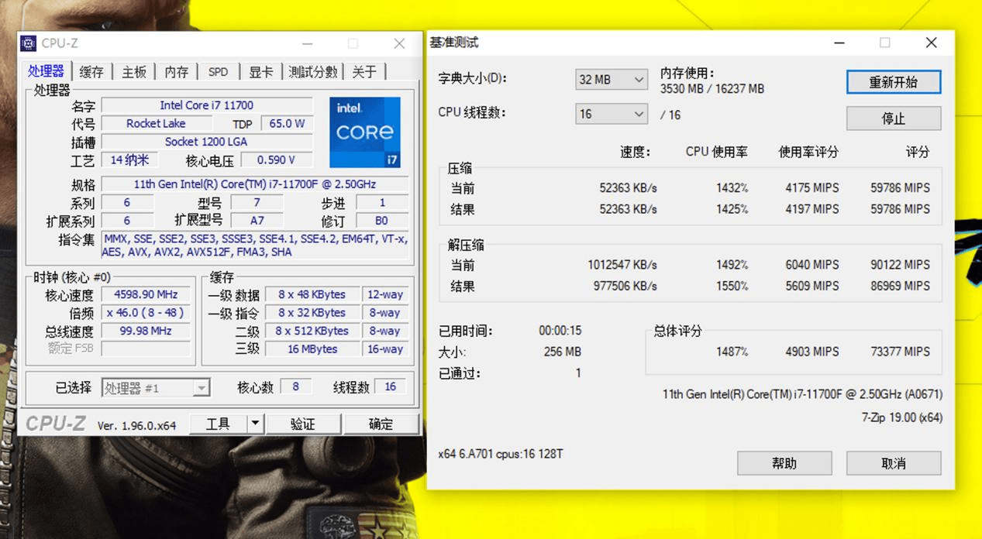982x539 pixels.
Task: Click the 插槽 field Socket 1200 LGA
Action: pos(207,142)
